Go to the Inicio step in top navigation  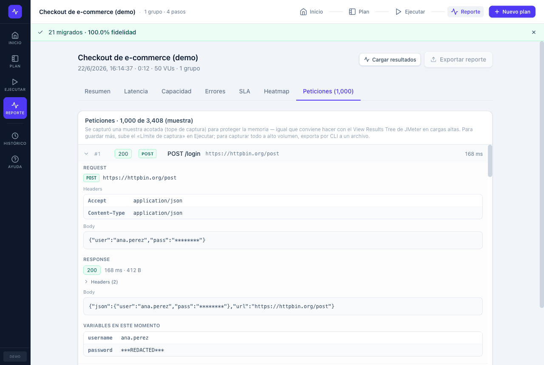[312, 12]
